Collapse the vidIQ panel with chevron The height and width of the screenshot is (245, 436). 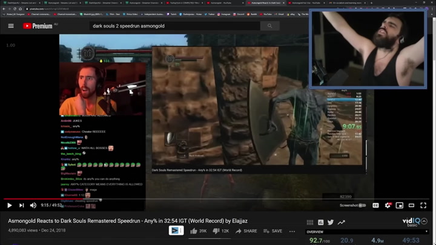424,221
